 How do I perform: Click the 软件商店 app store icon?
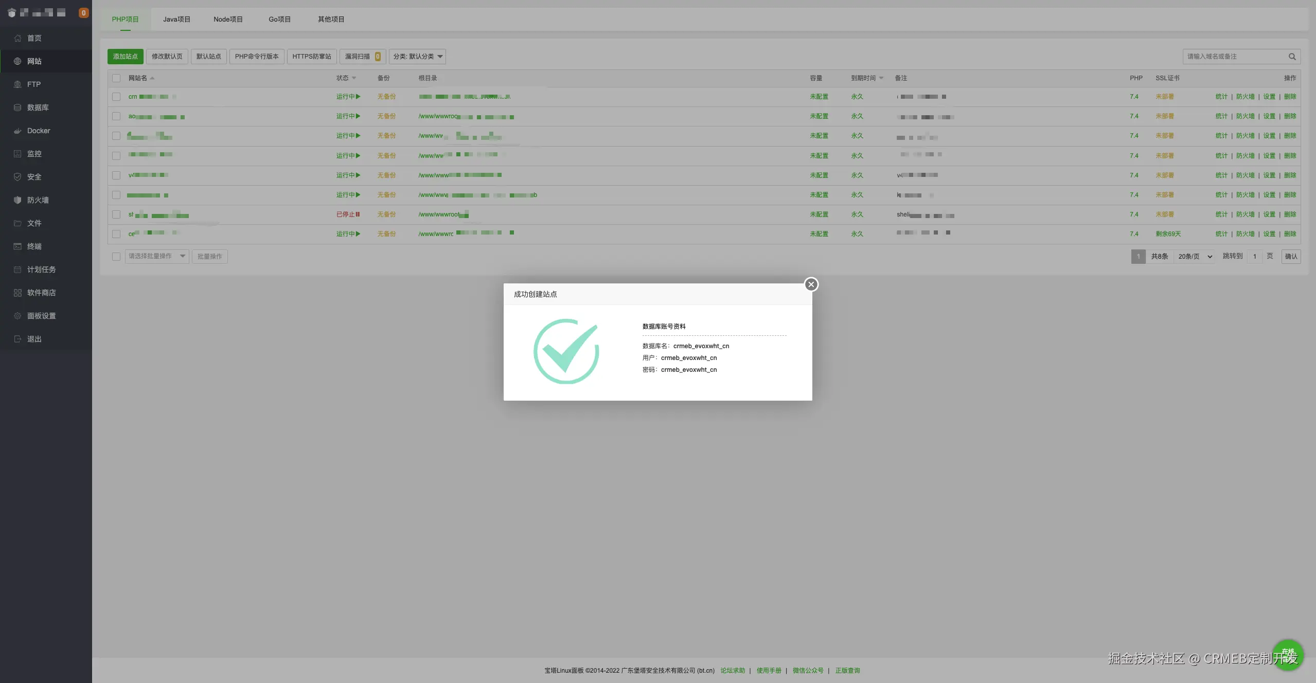click(x=17, y=293)
